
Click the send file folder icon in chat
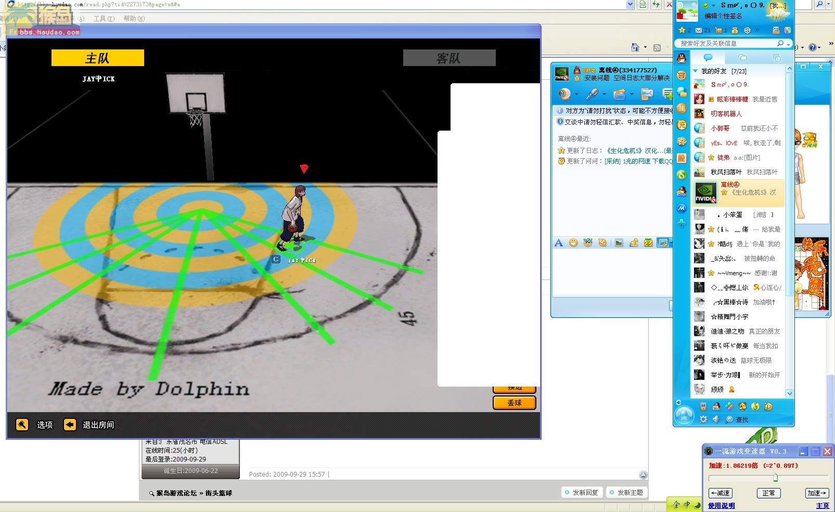[x=619, y=94]
